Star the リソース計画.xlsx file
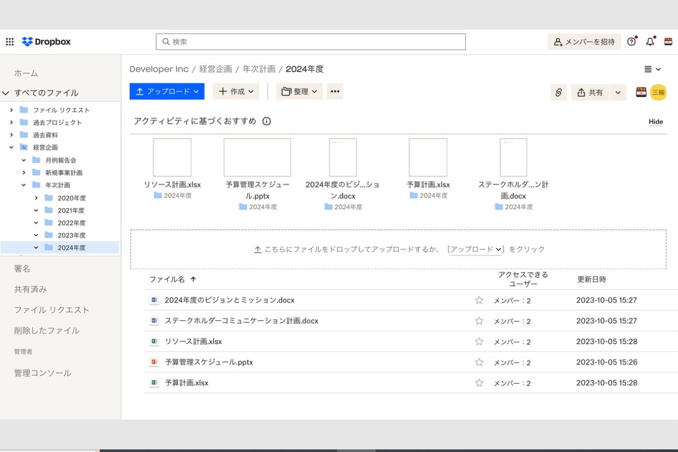The height and width of the screenshot is (452, 678). pyautogui.click(x=478, y=341)
